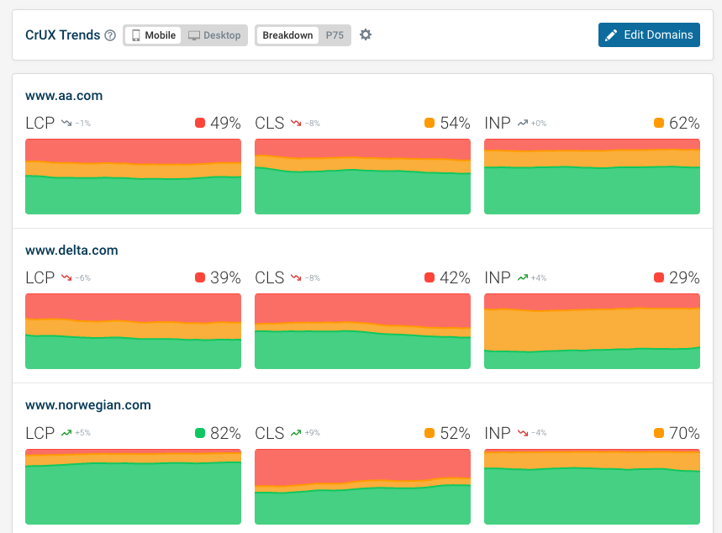Open settings via the gear icon

point(366,35)
